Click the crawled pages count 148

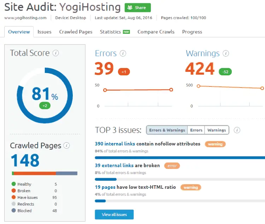click(25, 160)
